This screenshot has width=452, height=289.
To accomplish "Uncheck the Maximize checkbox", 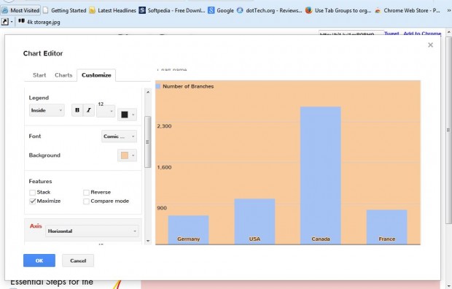I will (33, 201).
